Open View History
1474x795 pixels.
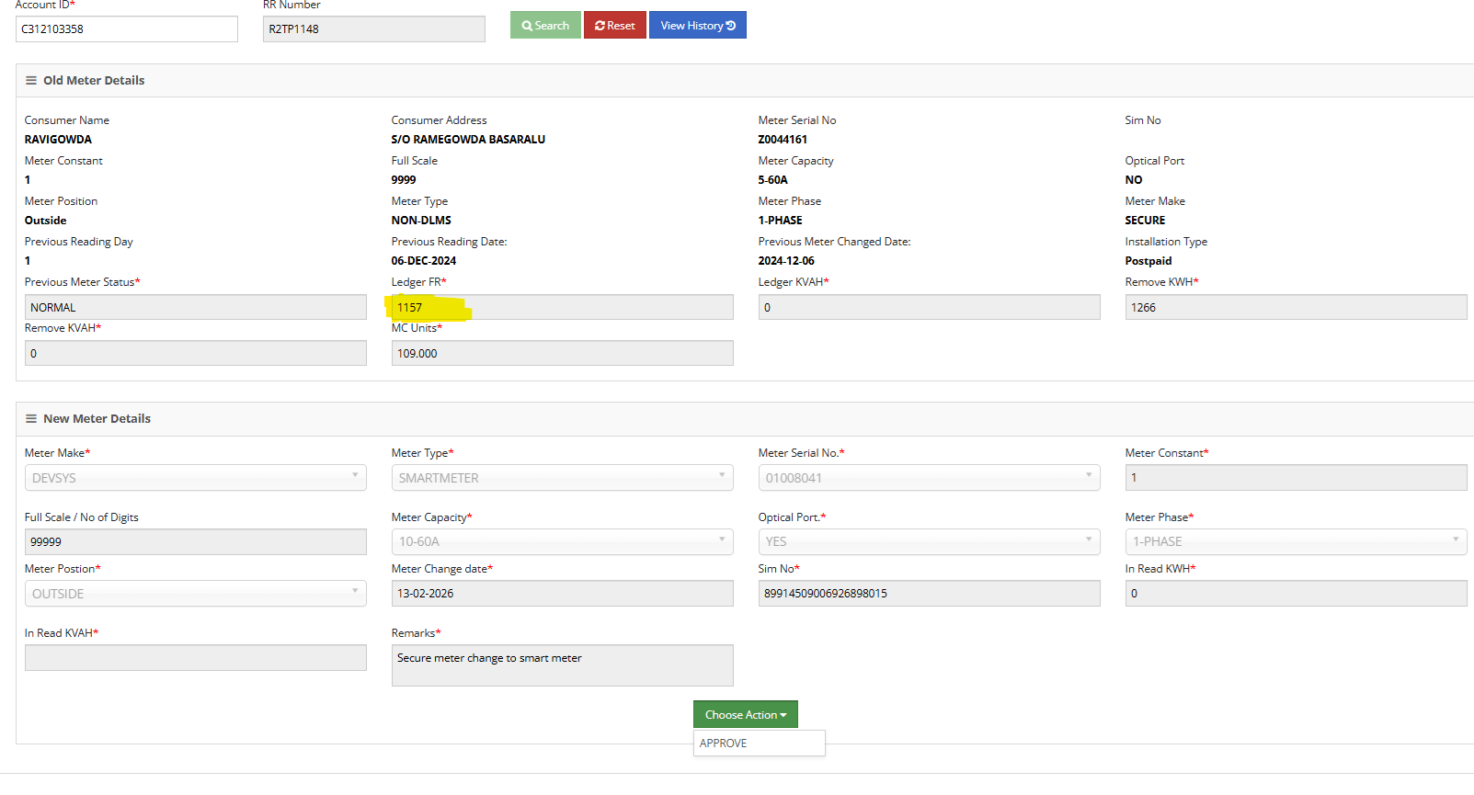point(697,26)
